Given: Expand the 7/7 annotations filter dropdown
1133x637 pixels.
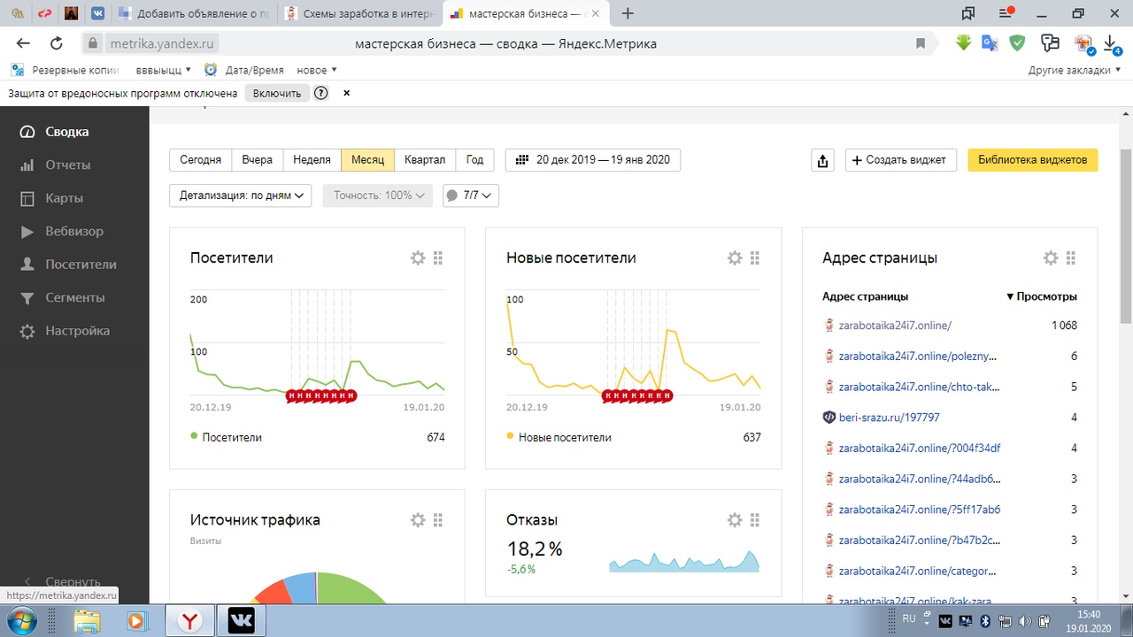Looking at the screenshot, I should coord(471,196).
